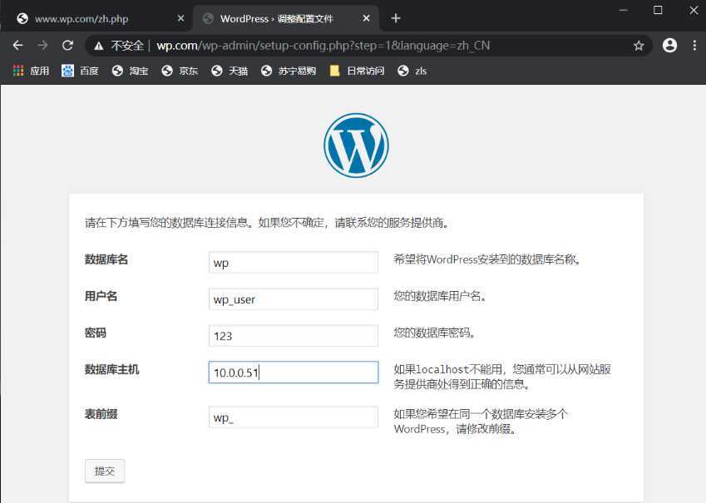Viewport: 706px width, 503px height.
Task: Click the browser forward arrow
Action: pos(42,45)
